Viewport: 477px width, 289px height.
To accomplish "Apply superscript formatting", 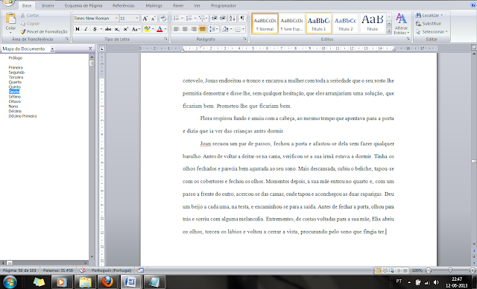I will (126, 29).
